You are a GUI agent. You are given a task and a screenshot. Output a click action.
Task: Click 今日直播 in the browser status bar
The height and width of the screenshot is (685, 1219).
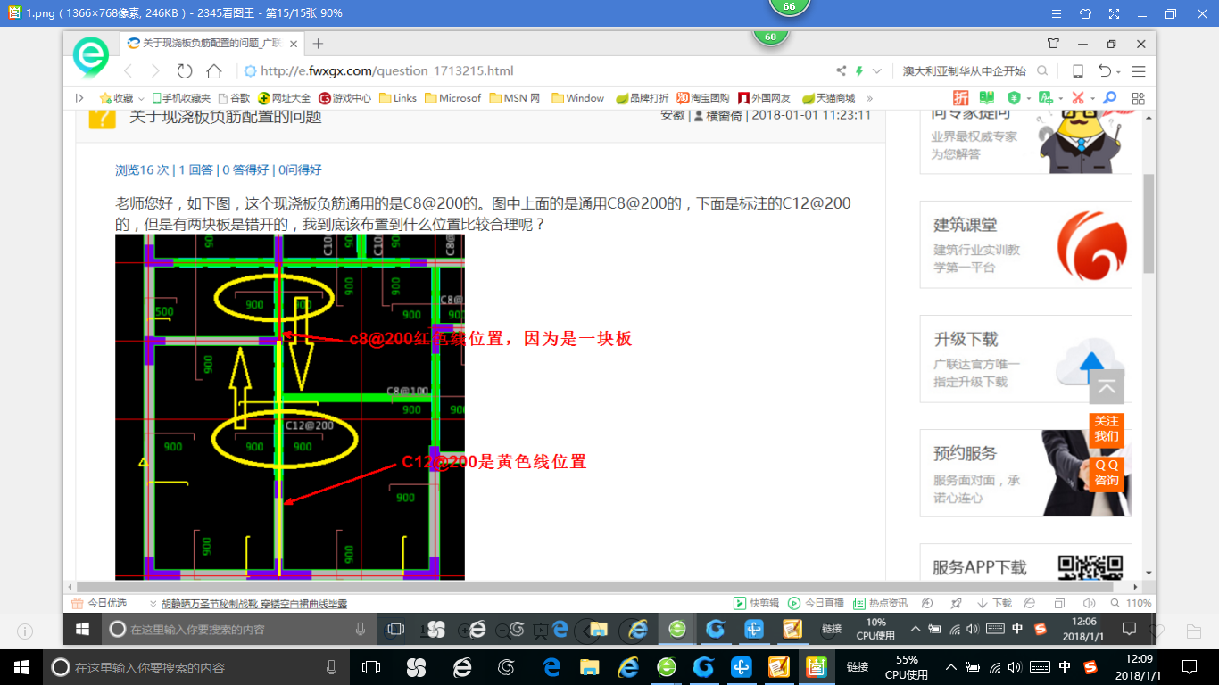coord(817,603)
